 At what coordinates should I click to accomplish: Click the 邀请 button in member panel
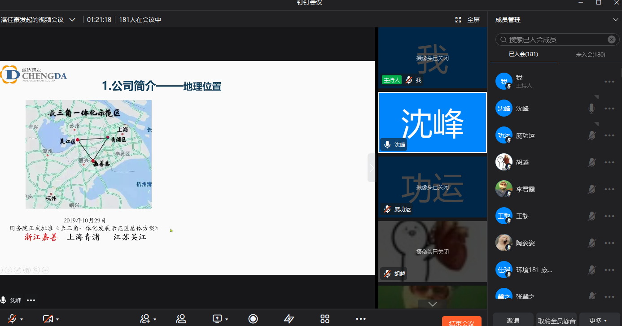click(513, 321)
